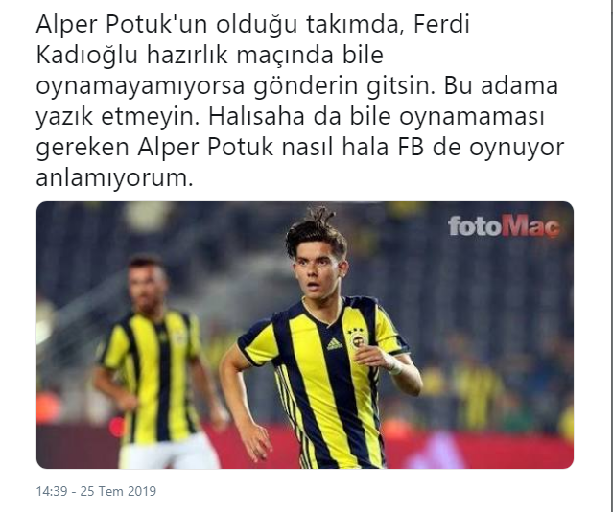Click the background player's white shorts
The image size is (613, 512).
(x=168, y=453)
